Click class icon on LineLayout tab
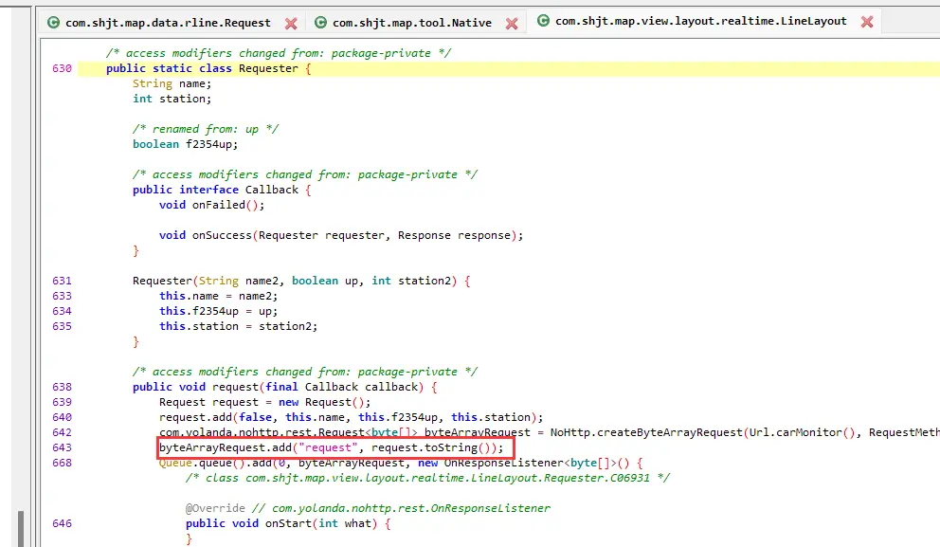 pos(543,21)
